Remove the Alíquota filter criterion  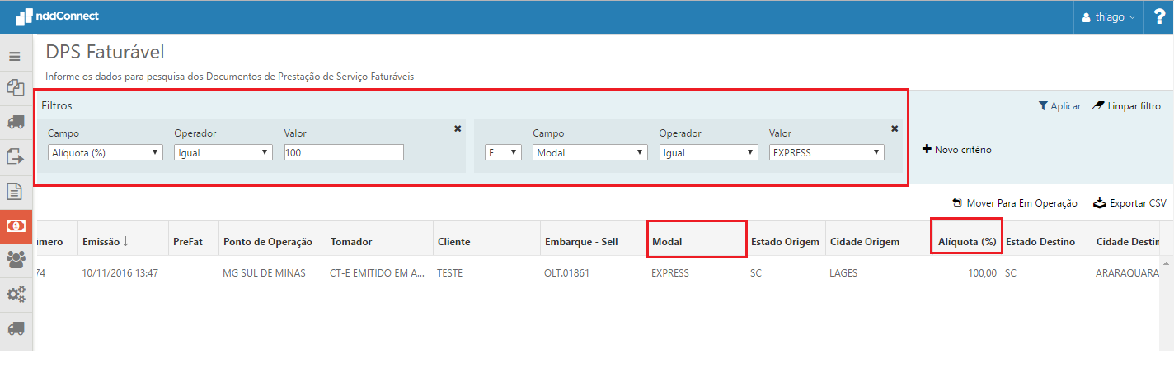point(458,128)
